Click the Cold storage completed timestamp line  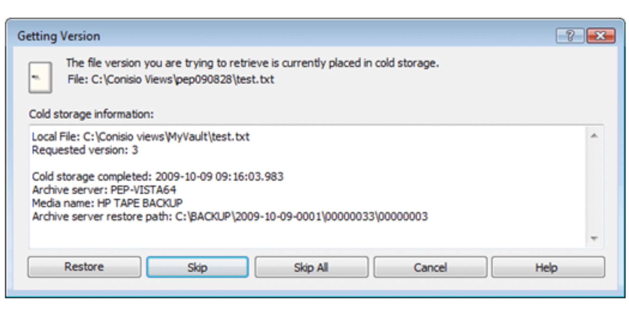coord(157,177)
